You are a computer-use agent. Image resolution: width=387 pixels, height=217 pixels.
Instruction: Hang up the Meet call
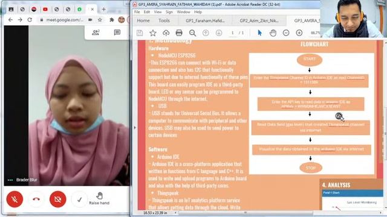[36, 199]
